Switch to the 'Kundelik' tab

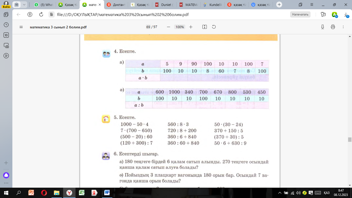212,5
